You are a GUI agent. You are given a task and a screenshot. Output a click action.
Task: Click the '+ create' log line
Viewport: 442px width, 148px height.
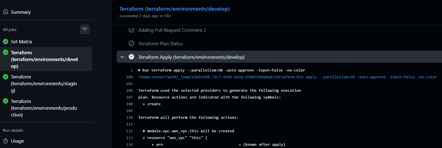[152, 104]
